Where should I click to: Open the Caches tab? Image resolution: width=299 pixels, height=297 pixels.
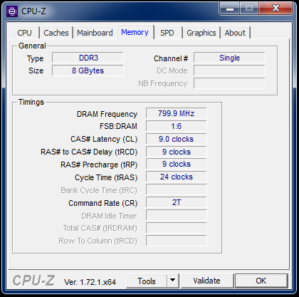click(56, 33)
